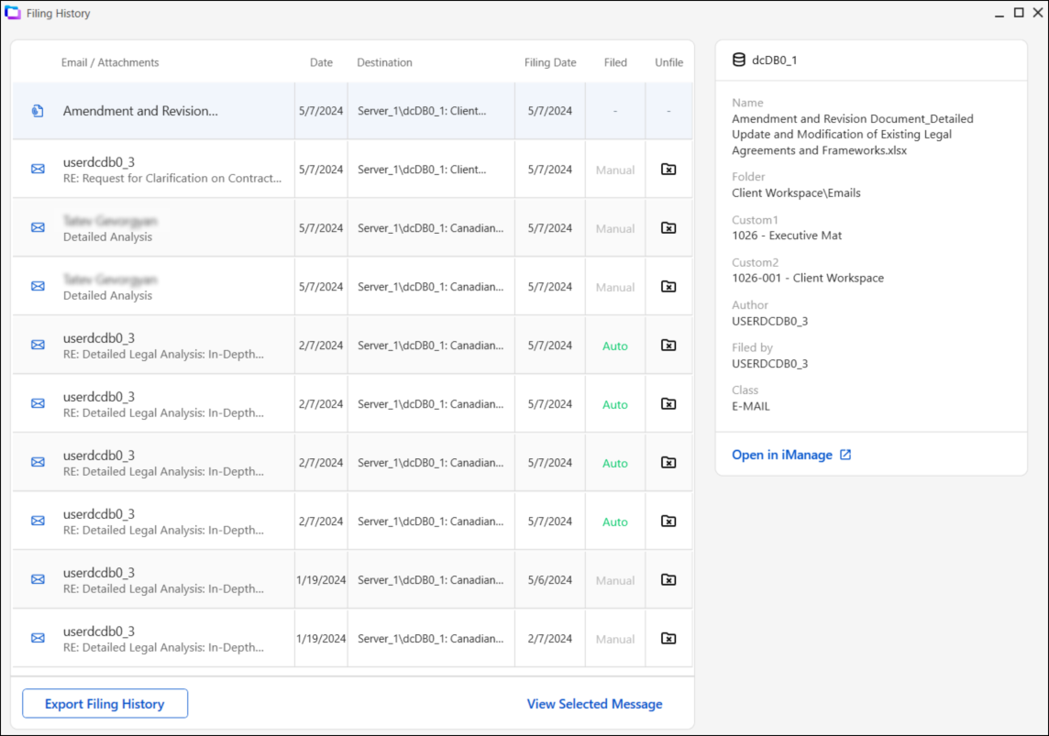Click the Filing Date column header
This screenshot has height=736, width=1049.
(550, 62)
